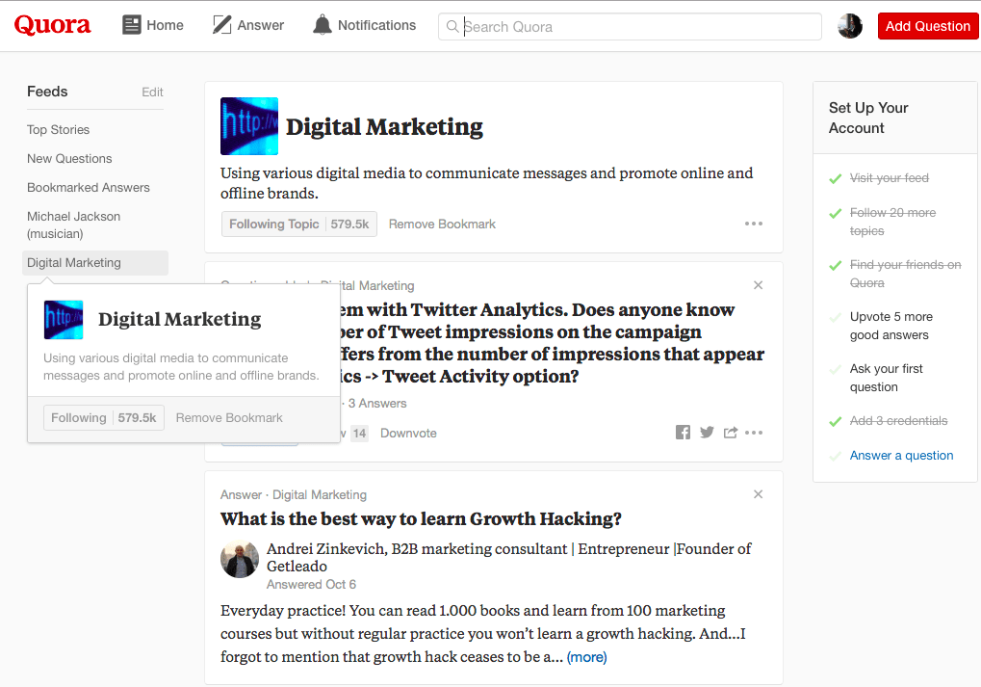Open Digital Marketing title in the hover popup
This screenshot has height=687, width=981.
180,319
